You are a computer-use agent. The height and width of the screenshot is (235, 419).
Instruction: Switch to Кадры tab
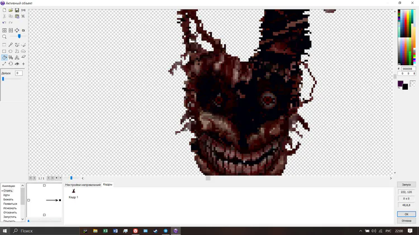click(108, 184)
